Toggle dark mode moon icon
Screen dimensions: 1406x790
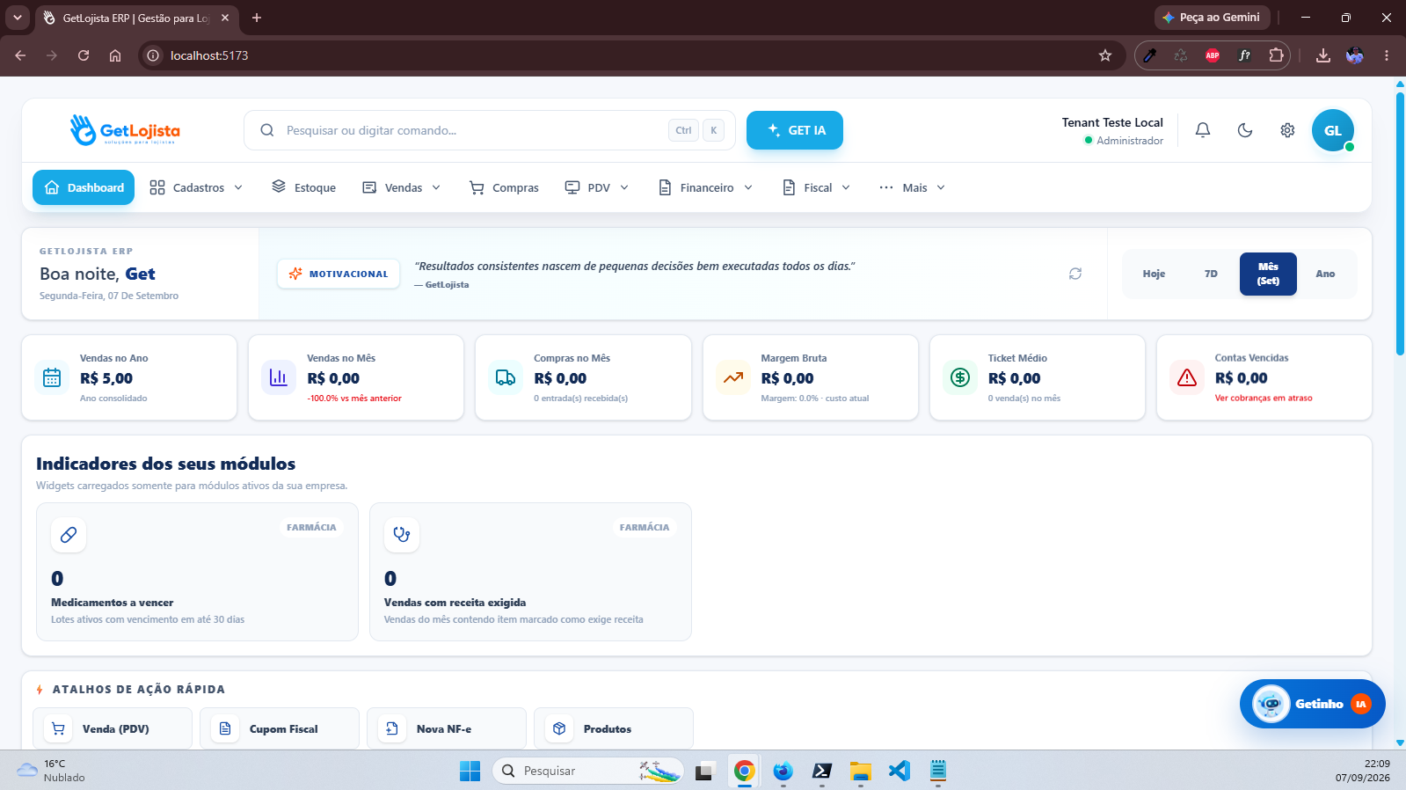1245,130
